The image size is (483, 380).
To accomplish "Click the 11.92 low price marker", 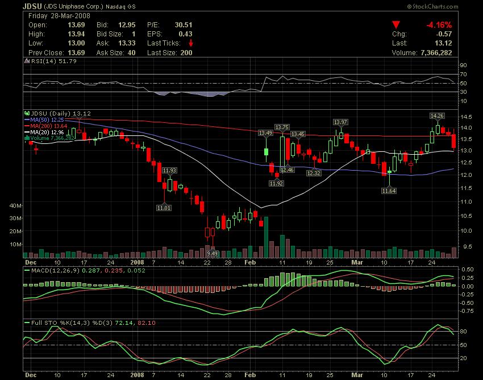I will tap(276, 183).
